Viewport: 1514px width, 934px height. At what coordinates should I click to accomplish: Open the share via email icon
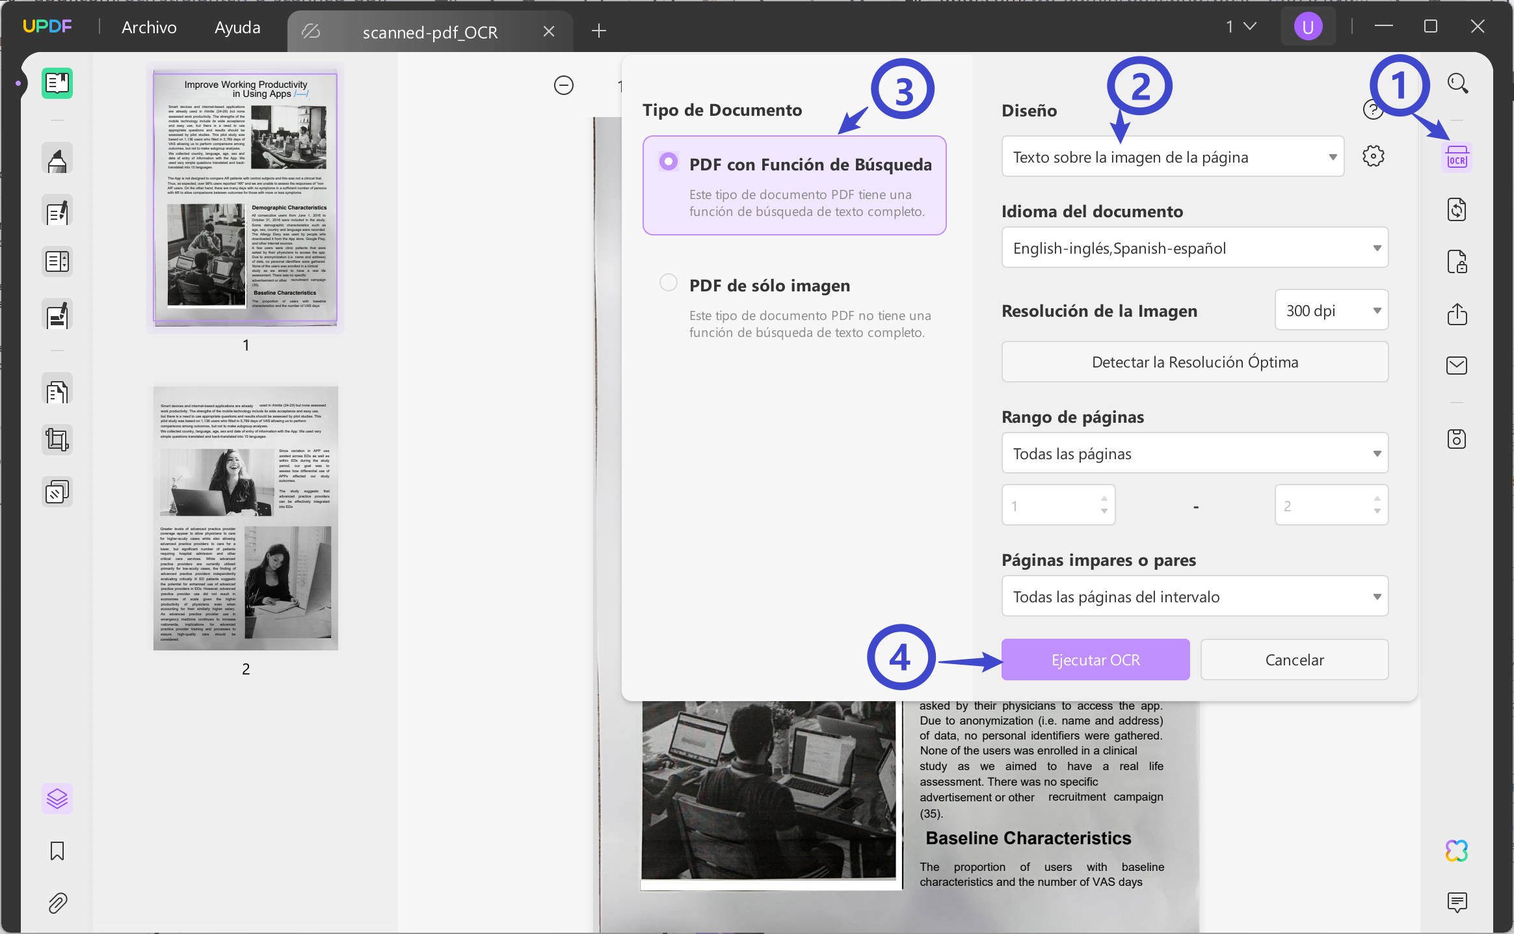pyautogui.click(x=1457, y=365)
